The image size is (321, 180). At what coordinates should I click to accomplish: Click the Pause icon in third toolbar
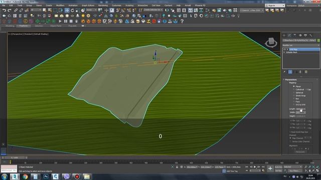(66, 21)
